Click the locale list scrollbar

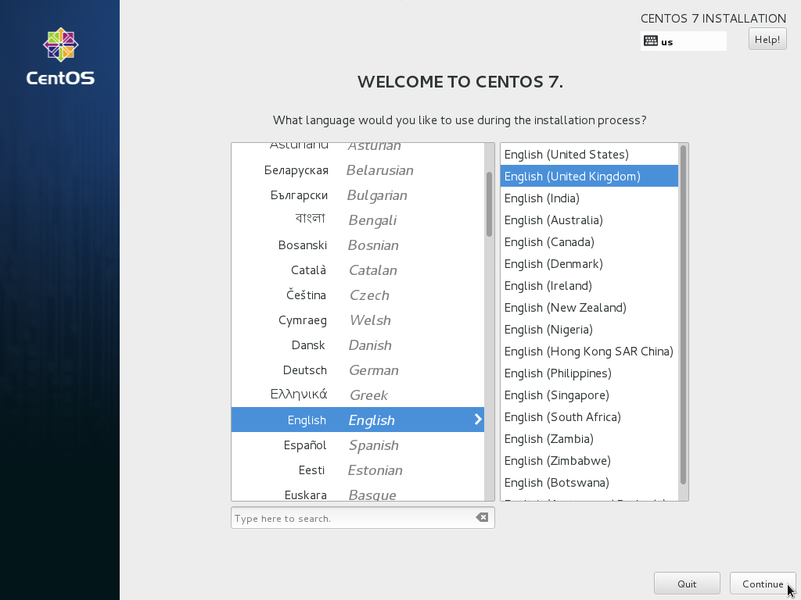coord(683,312)
